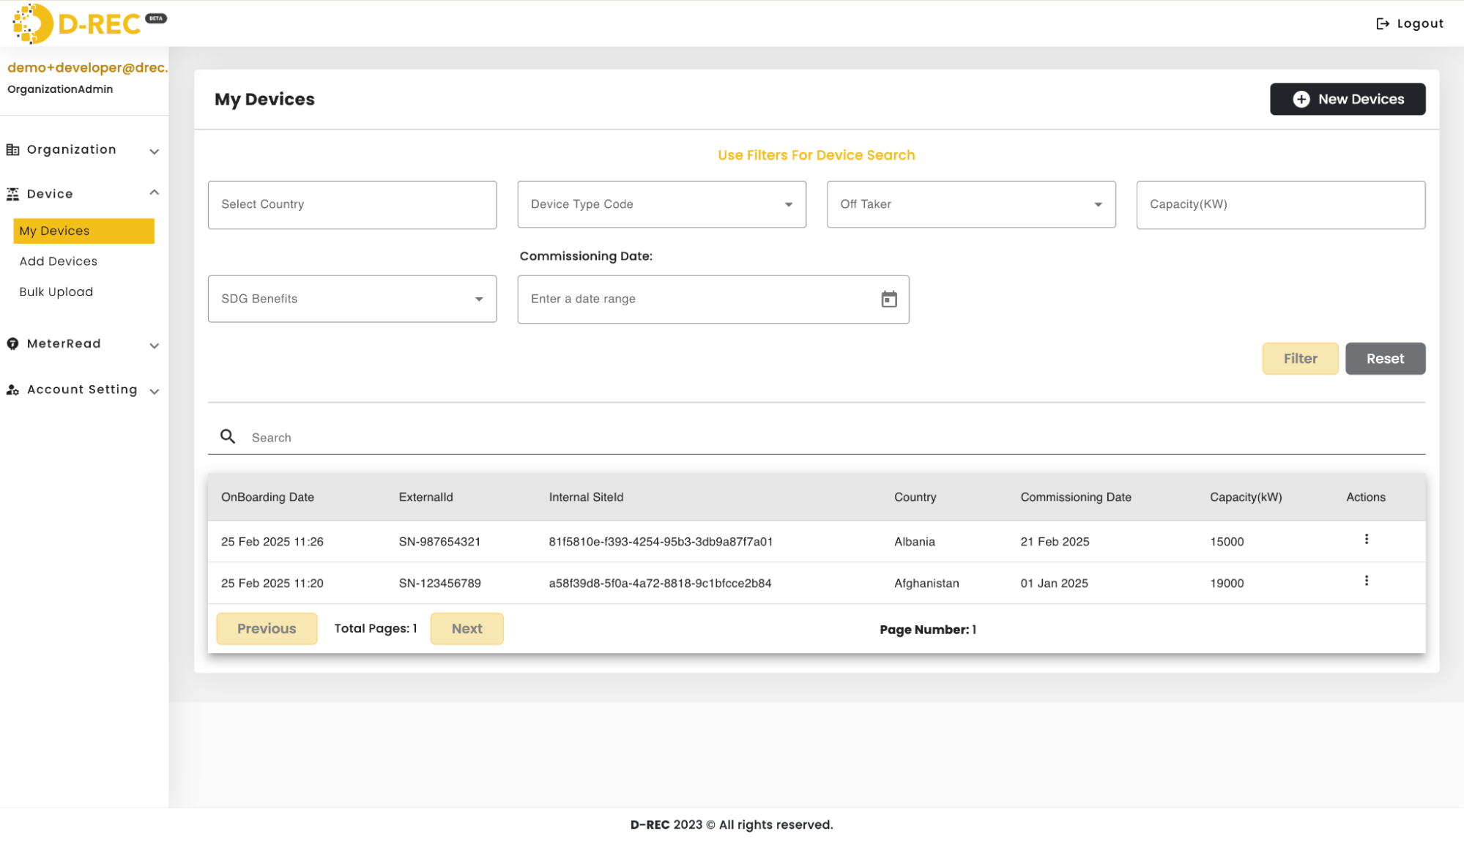Click the ExternalId column header
This screenshot has width=1464, height=842.
pos(426,497)
